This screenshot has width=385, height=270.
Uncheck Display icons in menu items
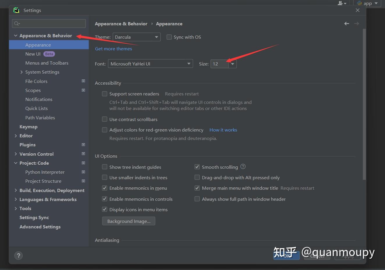tap(104, 209)
